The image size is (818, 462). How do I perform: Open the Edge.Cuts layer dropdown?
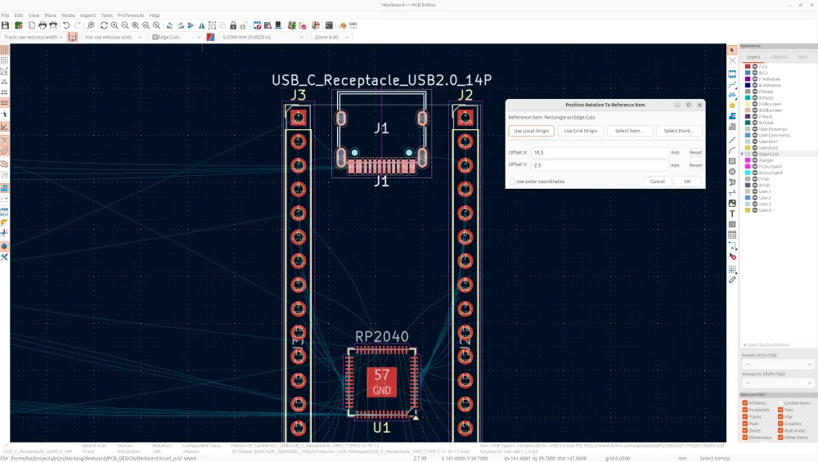point(175,37)
